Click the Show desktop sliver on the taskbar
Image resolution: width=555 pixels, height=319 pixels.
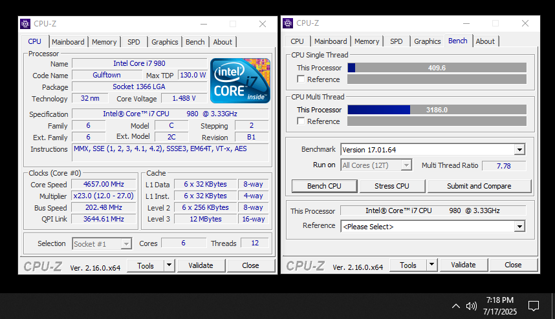[x=552, y=306]
